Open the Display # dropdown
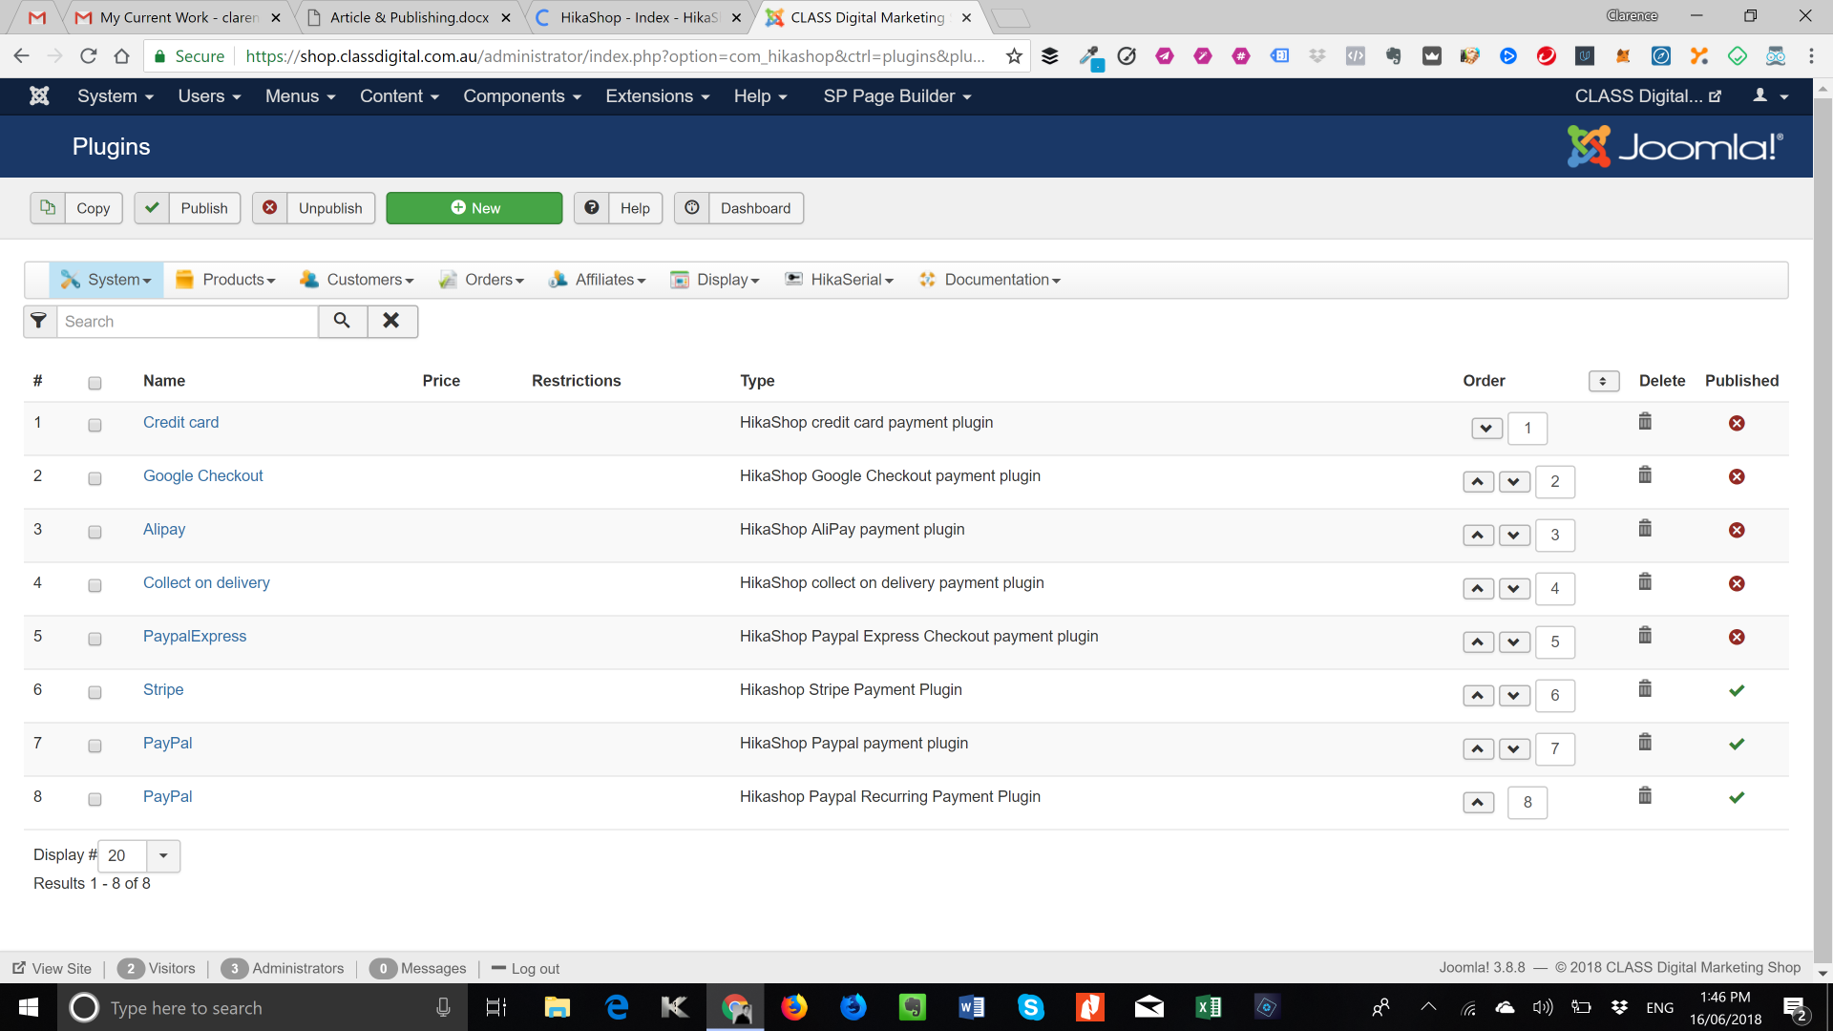The width and height of the screenshot is (1833, 1031). pos(139,855)
